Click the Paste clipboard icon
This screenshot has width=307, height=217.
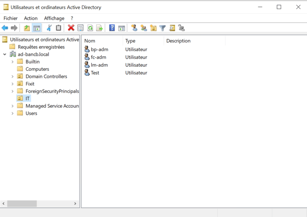(58, 28)
